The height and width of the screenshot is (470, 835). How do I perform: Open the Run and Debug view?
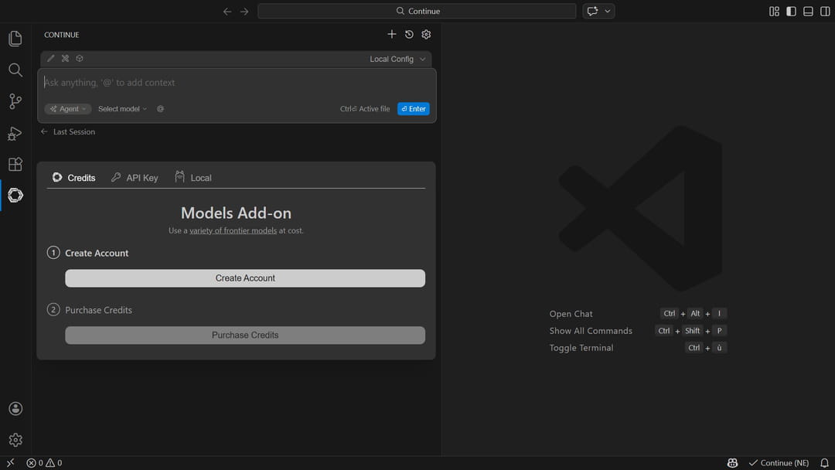(15, 133)
